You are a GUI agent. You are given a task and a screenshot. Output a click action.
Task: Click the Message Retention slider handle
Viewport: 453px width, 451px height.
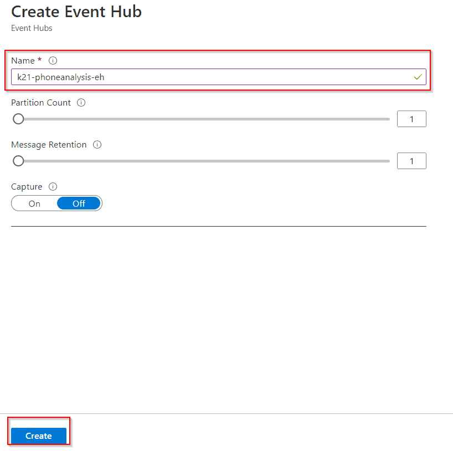18,161
